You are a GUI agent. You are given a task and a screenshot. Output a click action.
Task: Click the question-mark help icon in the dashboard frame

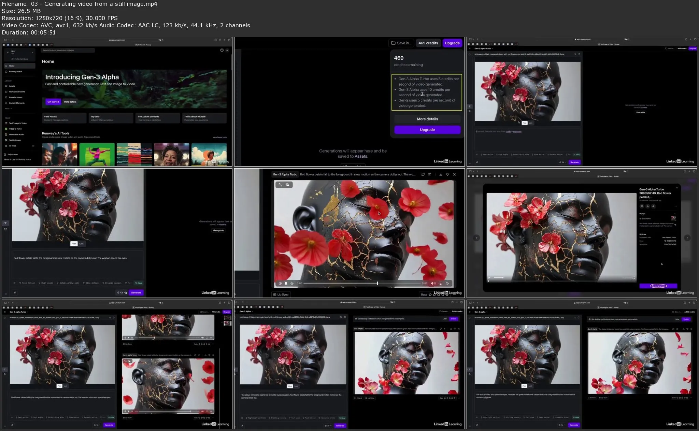[222, 50]
